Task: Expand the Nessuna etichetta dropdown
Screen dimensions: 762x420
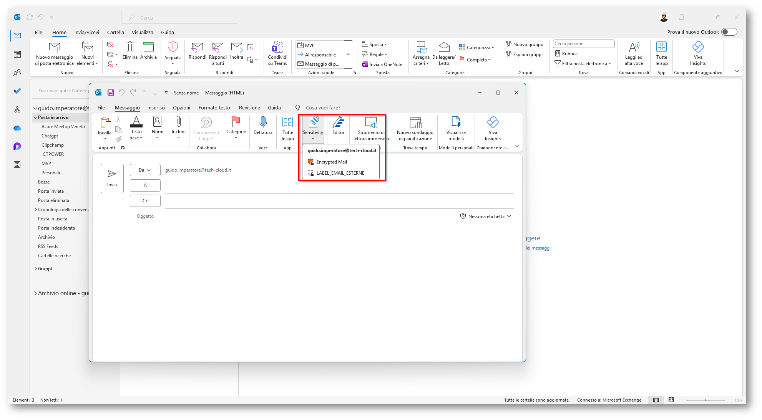Action: coord(486,217)
